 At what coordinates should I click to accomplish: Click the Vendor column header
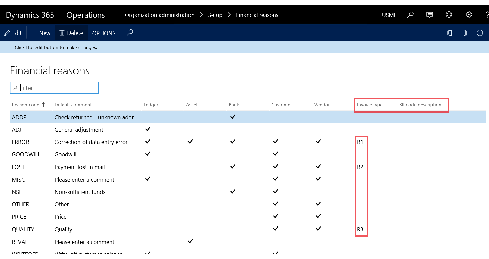click(x=322, y=105)
